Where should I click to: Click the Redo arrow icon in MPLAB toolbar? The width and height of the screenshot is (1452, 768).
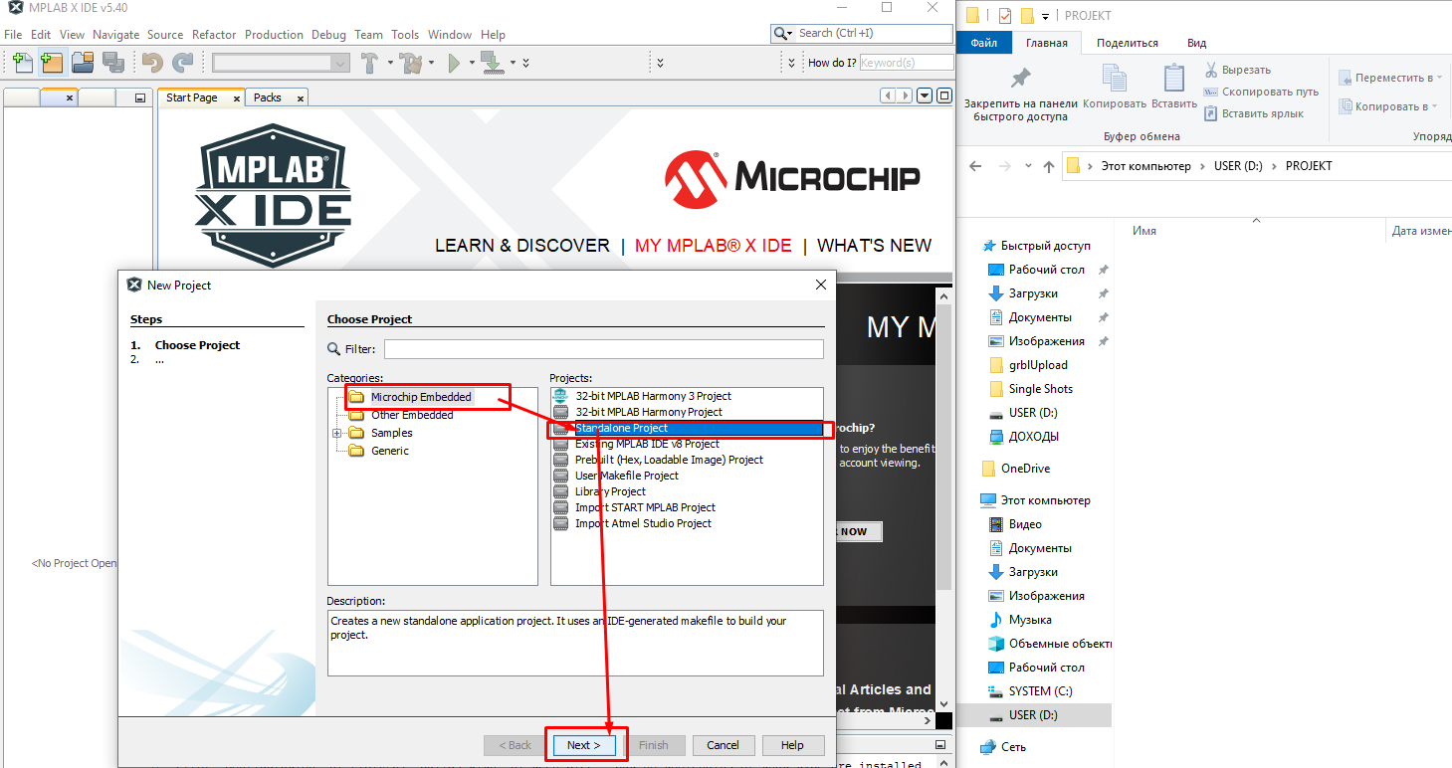tap(183, 63)
